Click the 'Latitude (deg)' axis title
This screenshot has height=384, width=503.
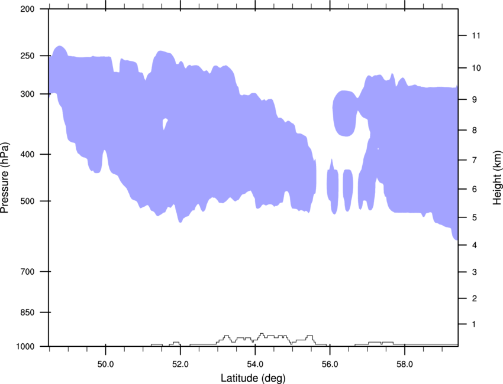point(253,378)
